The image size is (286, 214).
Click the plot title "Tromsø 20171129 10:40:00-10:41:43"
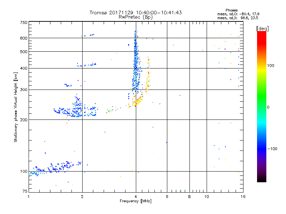[135, 12]
